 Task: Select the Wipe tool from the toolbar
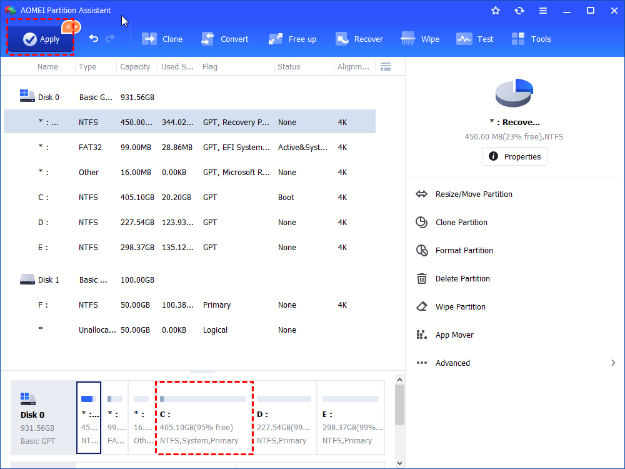(419, 39)
